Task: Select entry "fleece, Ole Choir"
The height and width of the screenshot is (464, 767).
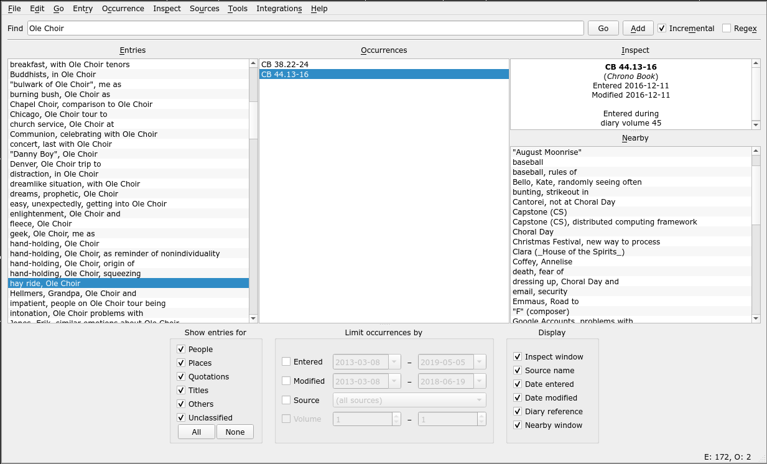Action: point(128,224)
